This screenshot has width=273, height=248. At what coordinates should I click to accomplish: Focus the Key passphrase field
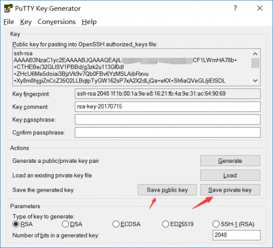point(168,120)
